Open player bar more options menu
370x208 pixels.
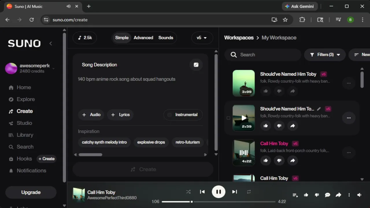coord(349,195)
